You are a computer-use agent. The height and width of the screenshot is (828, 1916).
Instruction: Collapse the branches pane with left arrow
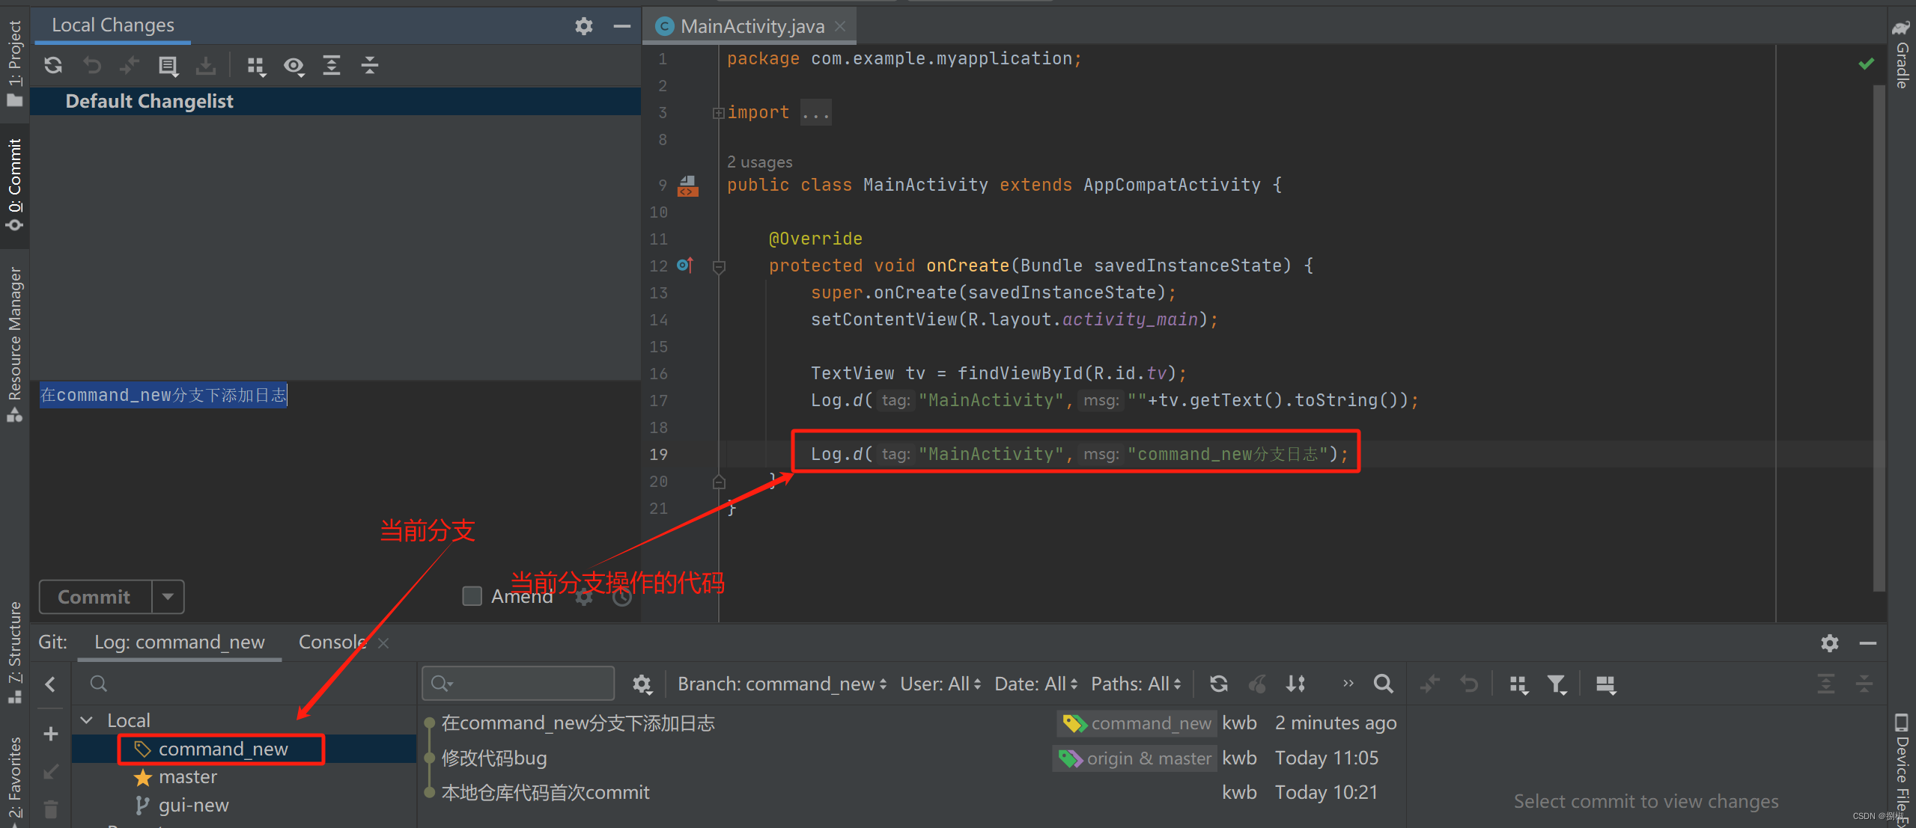pyautogui.click(x=50, y=684)
